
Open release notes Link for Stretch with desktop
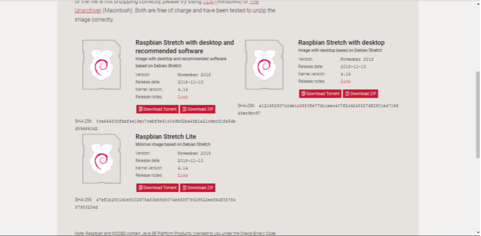[x=345, y=82]
